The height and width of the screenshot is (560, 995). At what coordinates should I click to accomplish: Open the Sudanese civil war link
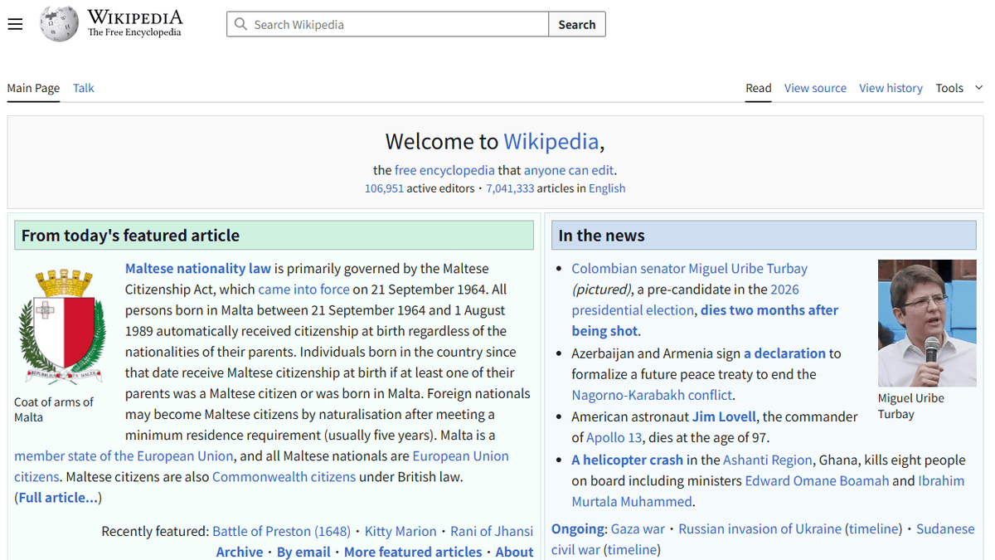763,538
